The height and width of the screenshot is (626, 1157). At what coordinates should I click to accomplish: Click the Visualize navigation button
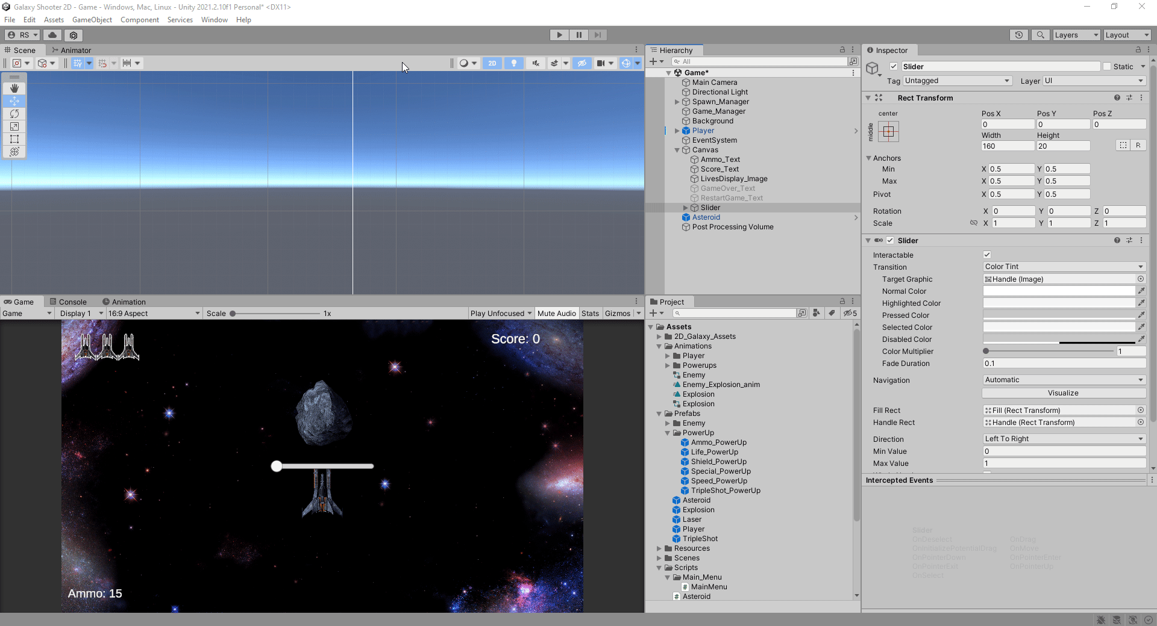pyautogui.click(x=1064, y=393)
